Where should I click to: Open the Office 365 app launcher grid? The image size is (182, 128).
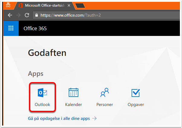[x=11, y=28]
